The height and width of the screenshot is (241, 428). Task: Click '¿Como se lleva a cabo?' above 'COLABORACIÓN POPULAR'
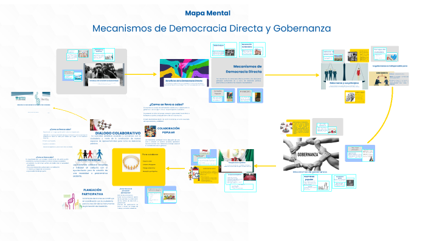pos(167,105)
